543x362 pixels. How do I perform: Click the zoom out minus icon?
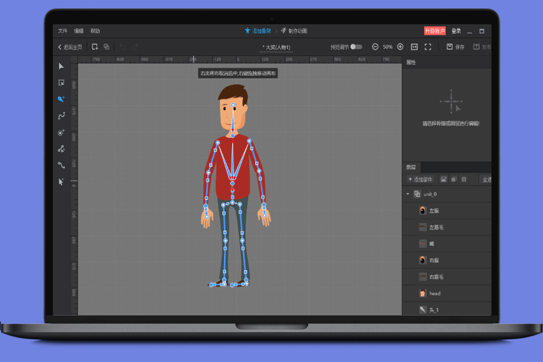(x=375, y=47)
